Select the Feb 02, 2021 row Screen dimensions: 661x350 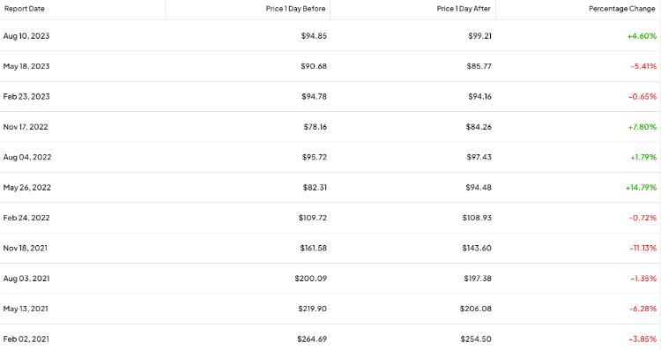point(330,339)
